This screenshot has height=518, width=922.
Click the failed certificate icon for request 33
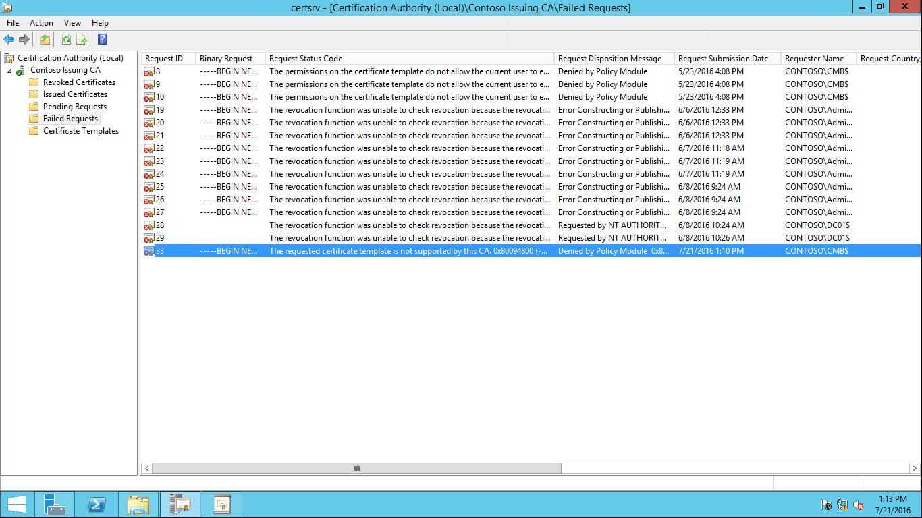[x=149, y=251]
